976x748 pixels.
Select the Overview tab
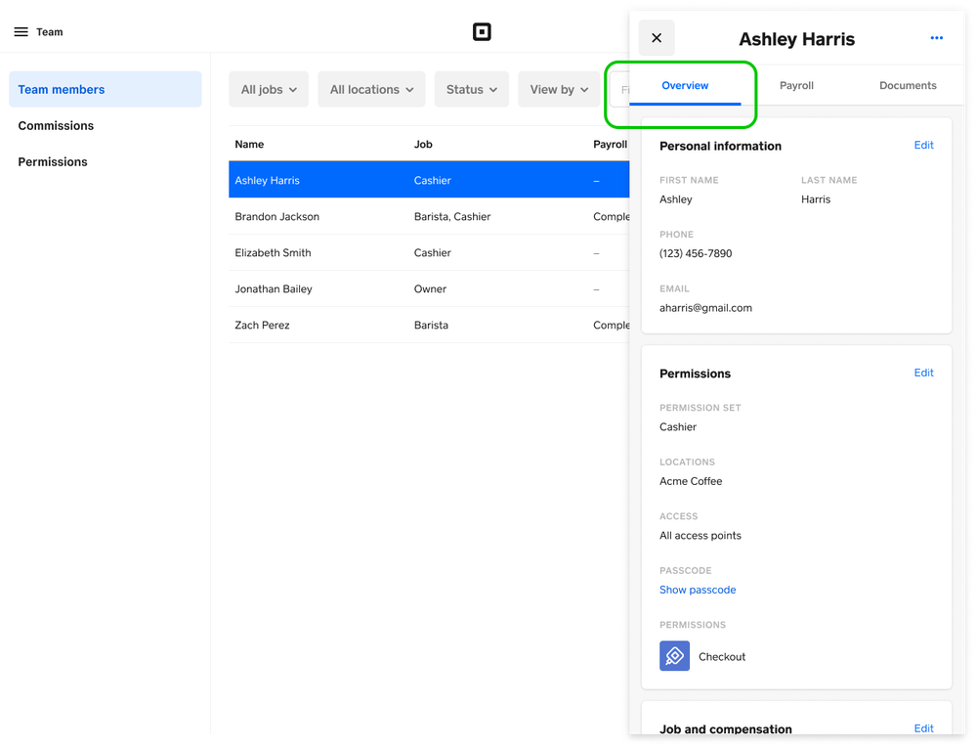point(685,86)
